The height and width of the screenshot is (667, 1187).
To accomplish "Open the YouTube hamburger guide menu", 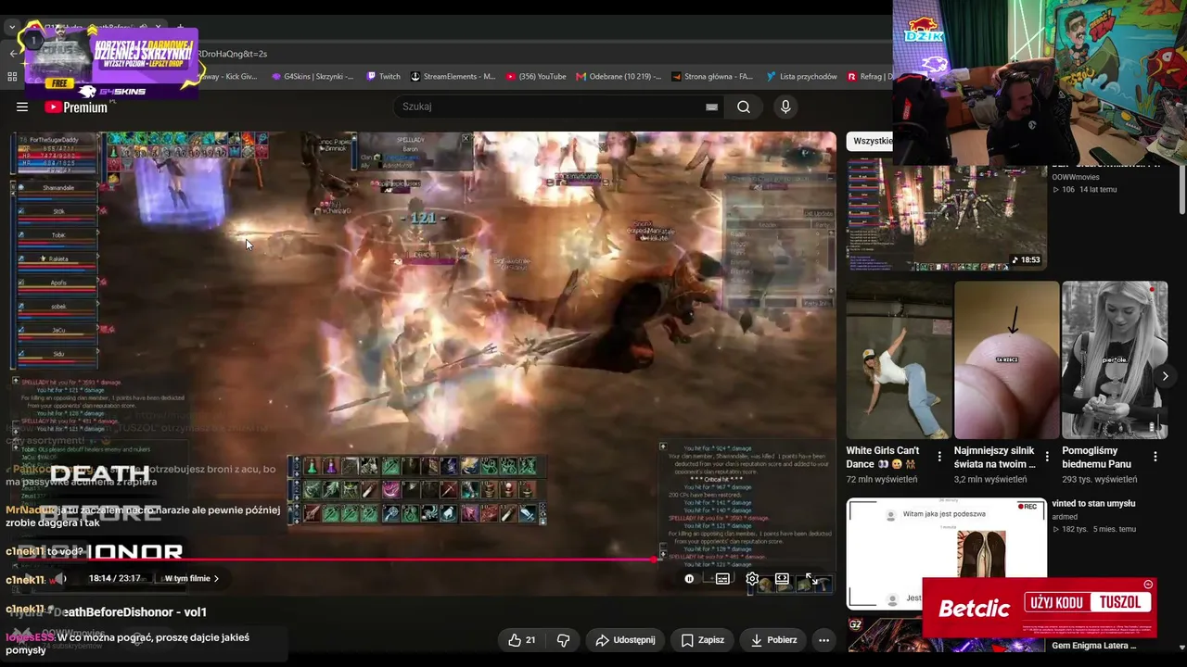I will [x=22, y=107].
